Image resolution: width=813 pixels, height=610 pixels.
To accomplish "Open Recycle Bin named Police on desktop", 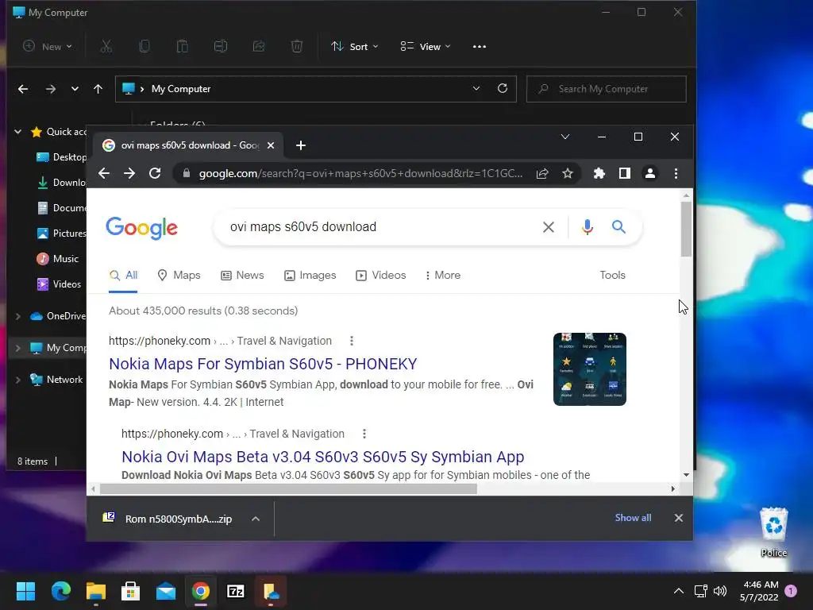I will [773, 531].
